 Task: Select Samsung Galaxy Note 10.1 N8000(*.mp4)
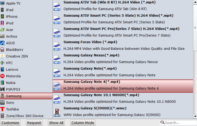[x=123, y=100]
